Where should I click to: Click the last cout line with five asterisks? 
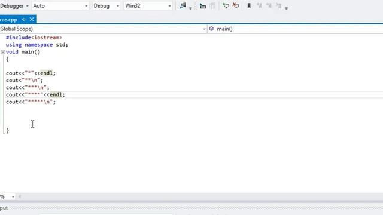pos(31,102)
